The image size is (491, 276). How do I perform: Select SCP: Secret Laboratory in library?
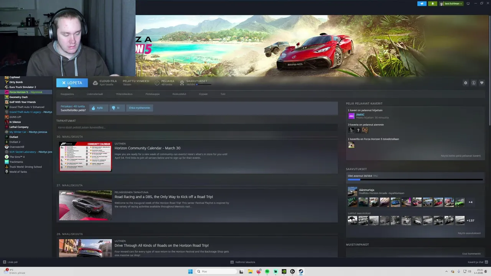point(23,152)
